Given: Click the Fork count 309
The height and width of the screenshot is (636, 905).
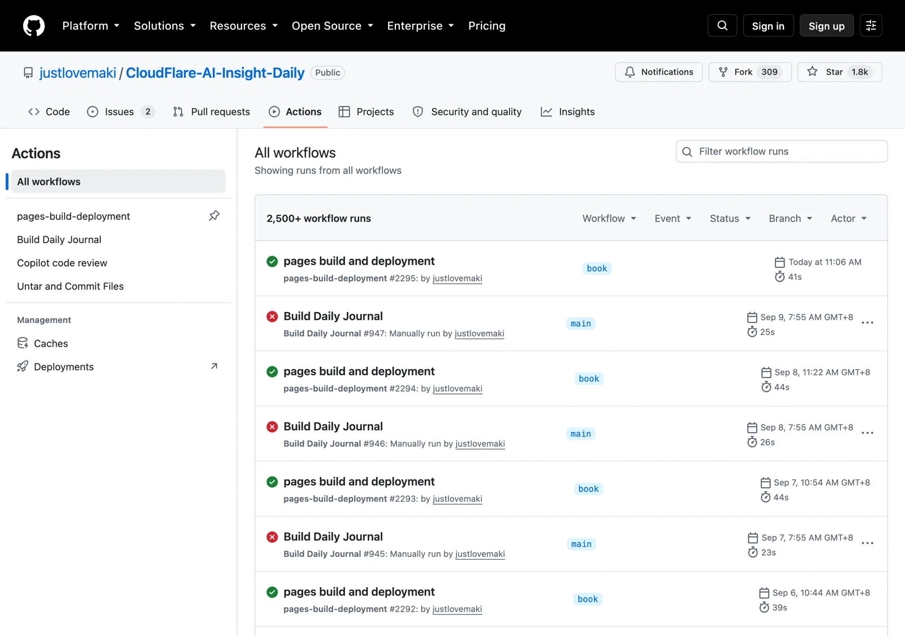Looking at the screenshot, I should [769, 72].
